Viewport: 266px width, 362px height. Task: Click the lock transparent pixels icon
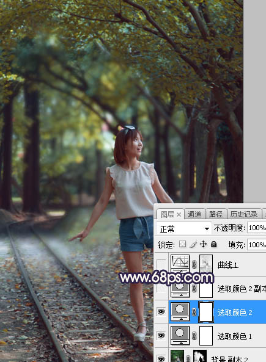click(182, 244)
